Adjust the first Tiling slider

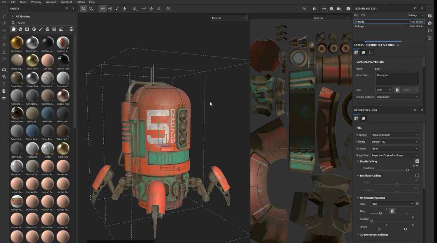(380, 213)
